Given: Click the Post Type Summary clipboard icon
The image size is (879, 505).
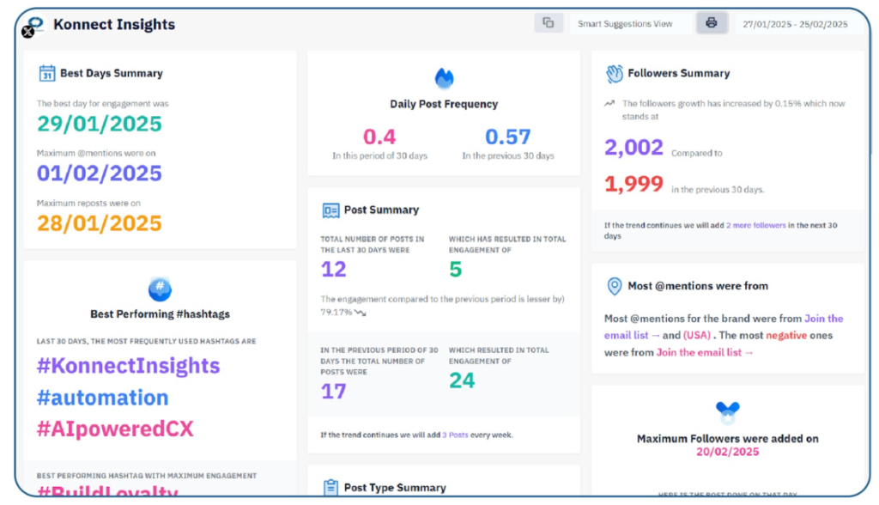Looking at the screenshot, I should point(331,487).
